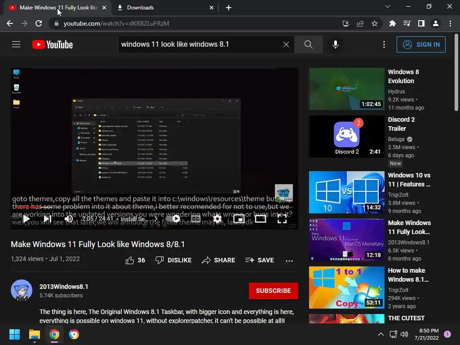Open the Extensions puzzle icon
Screen dimensions: 460x345
coord(393,23)
